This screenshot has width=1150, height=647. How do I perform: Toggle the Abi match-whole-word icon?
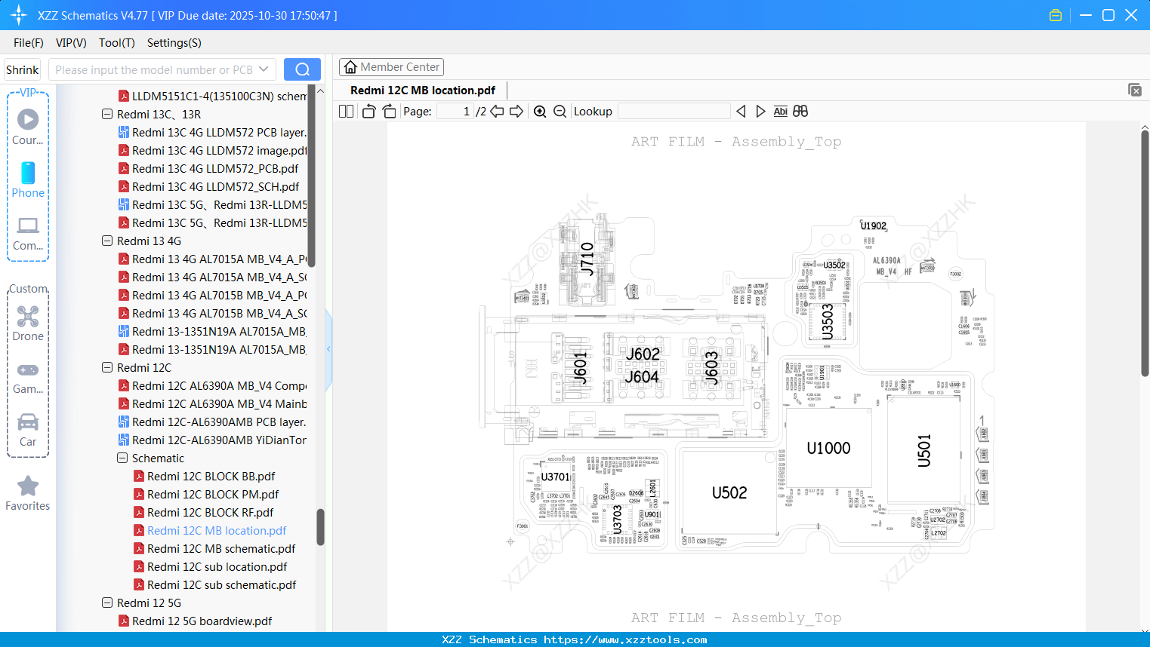781,112
